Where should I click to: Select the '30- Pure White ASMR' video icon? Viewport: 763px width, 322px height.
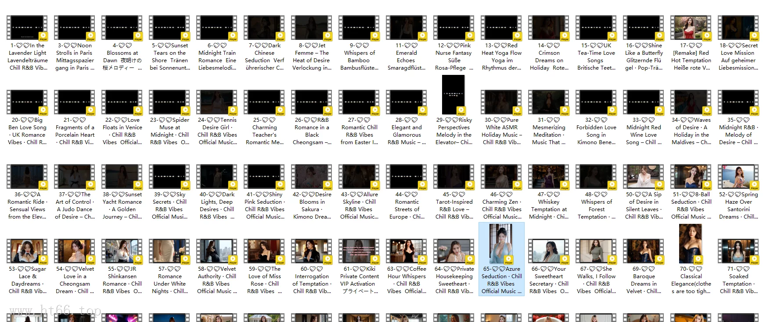tap(501, 103)
